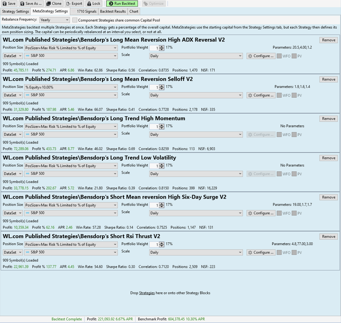Open S&P 500 dataset dropdown for Six-Day Surge
The image size is (341, 323).
pos(71,213)
